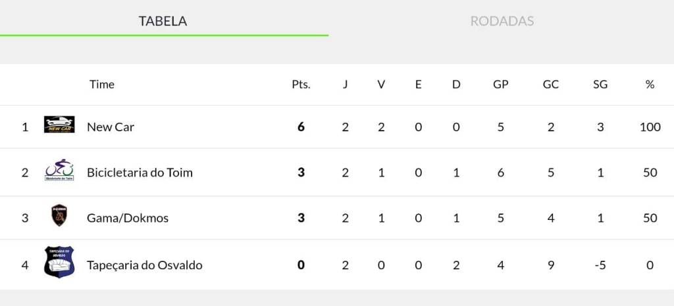Click the GC column header

click(551, 85)
